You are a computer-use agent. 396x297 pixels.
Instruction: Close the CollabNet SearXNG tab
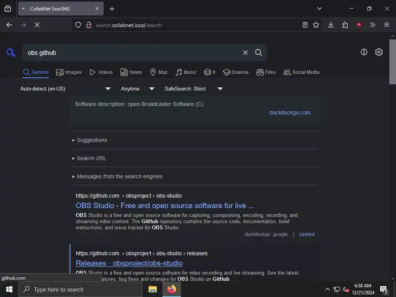(97, 9)
